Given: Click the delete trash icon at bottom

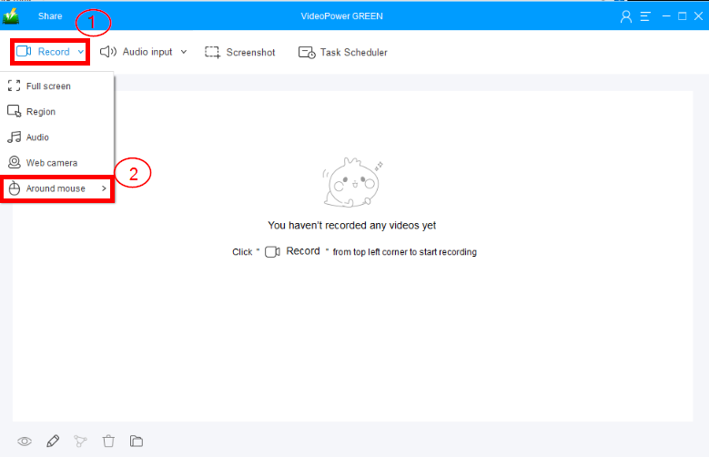Looking at the screenshot, I should coord(108,441).
